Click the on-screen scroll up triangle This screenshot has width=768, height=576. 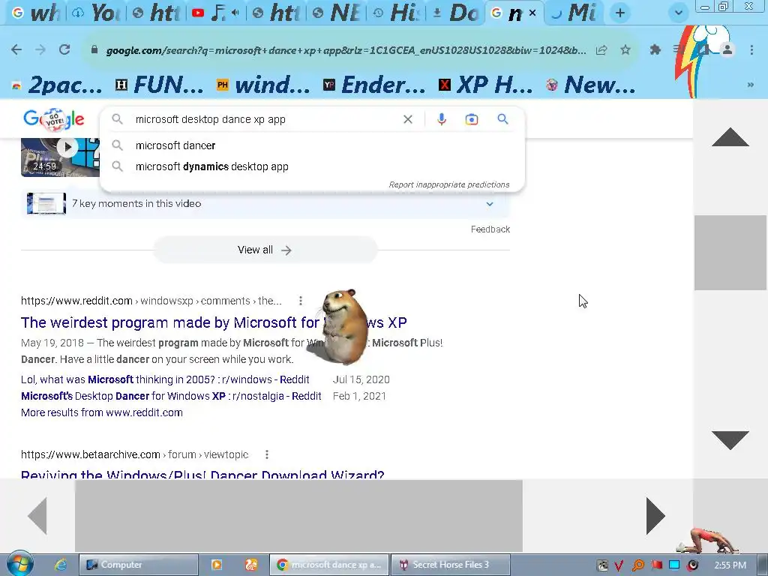click(x=730, y=137)
